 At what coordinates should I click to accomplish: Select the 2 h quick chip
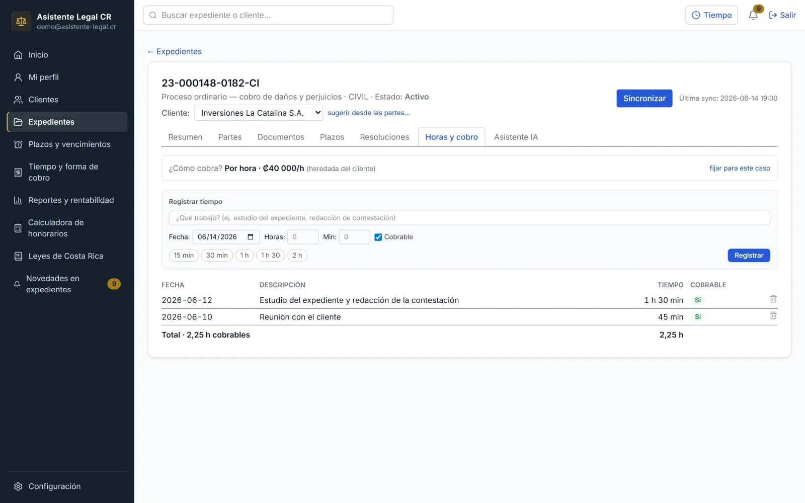(x=297, y=256)
